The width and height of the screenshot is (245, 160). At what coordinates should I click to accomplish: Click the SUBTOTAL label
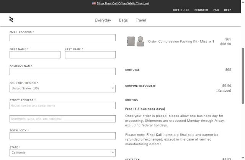click(x=132, y=70)
